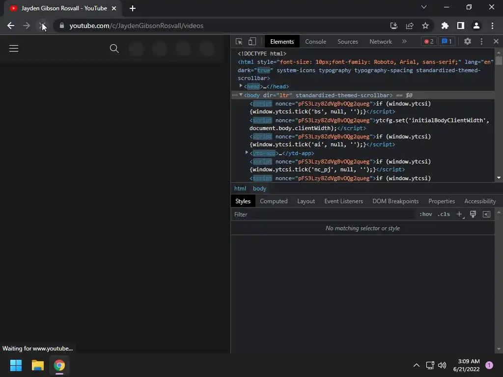This screenshot has height=377, width=503.
Task: Click the YouTube search magnifier
Action: click(114, 49)
